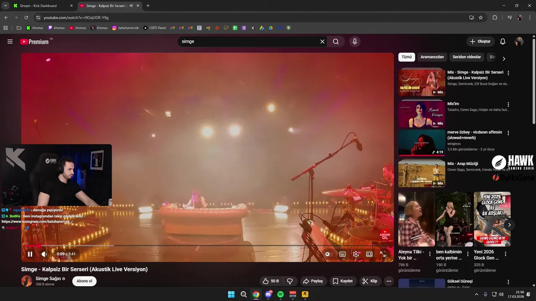Pause the video

[x=30, y=254]
